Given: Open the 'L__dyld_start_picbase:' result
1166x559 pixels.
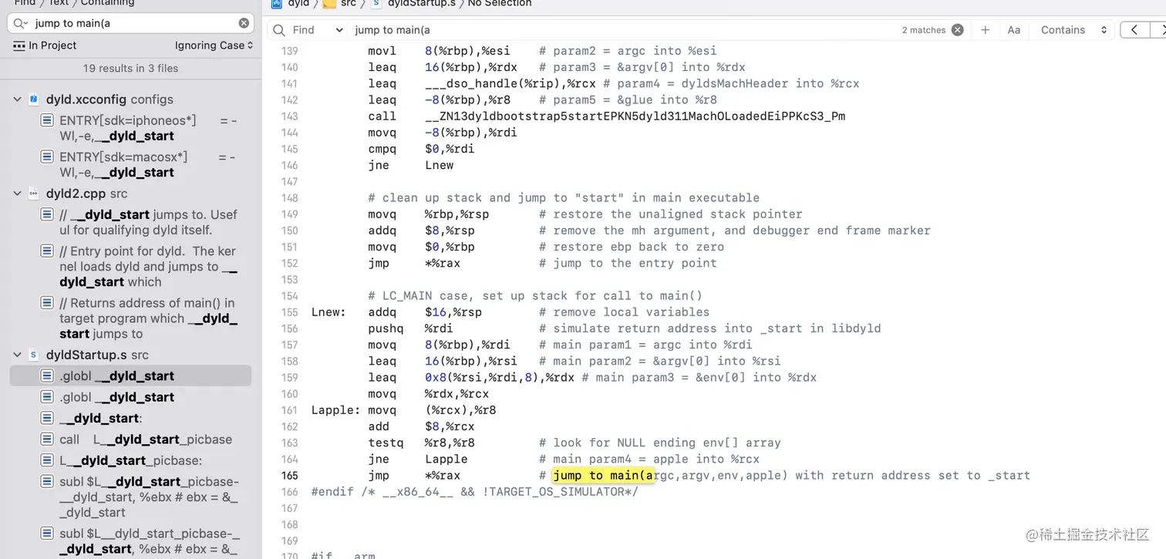Looking at the screenshot, I should coord(130,460).
